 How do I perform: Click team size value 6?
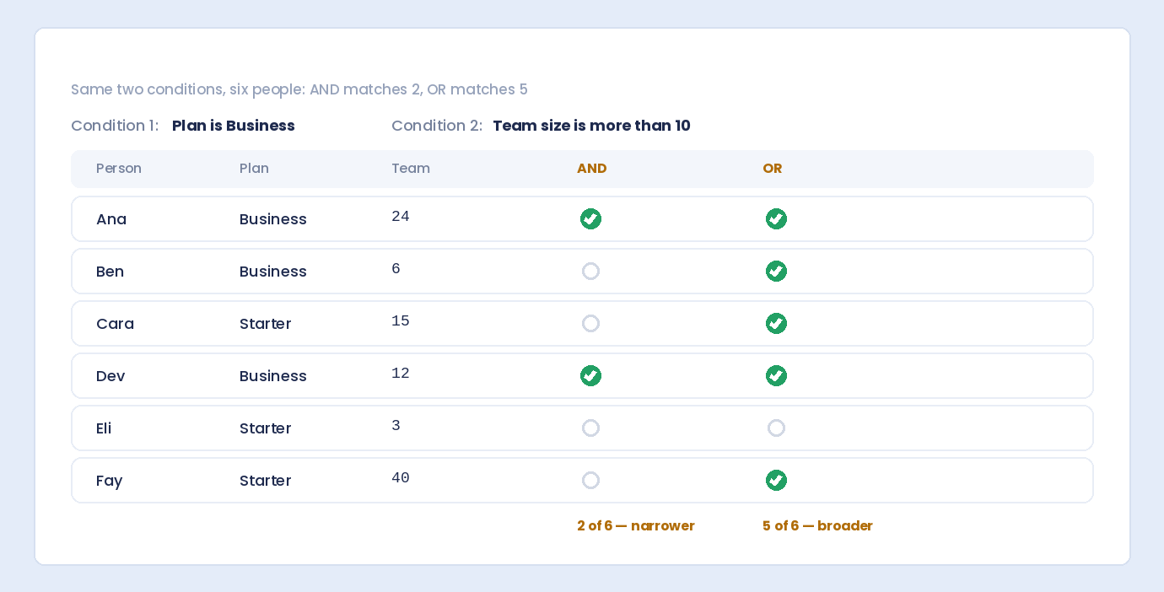pos(396,269)
